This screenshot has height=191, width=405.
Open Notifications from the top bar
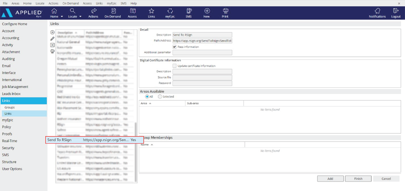tap(377, 13)
